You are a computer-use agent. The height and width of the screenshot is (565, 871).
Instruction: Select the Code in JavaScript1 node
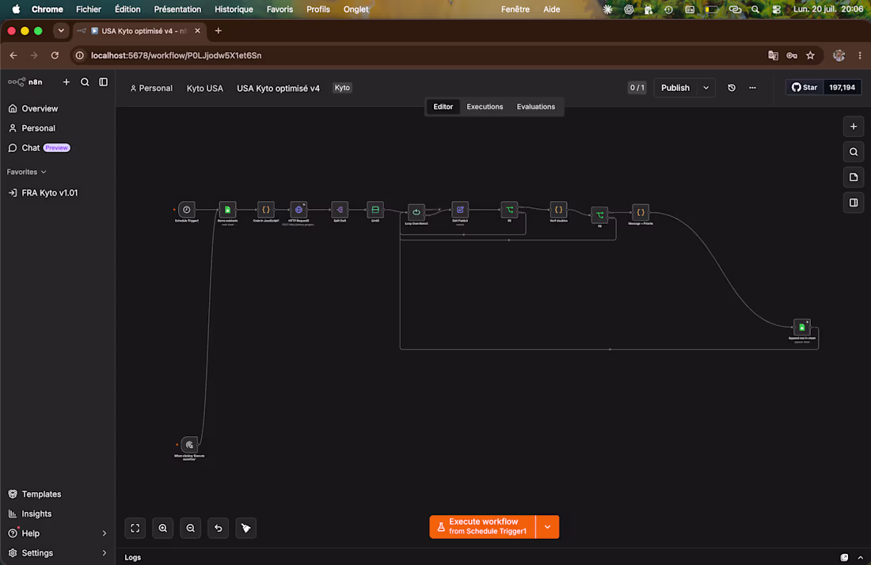tap(265, 210)
